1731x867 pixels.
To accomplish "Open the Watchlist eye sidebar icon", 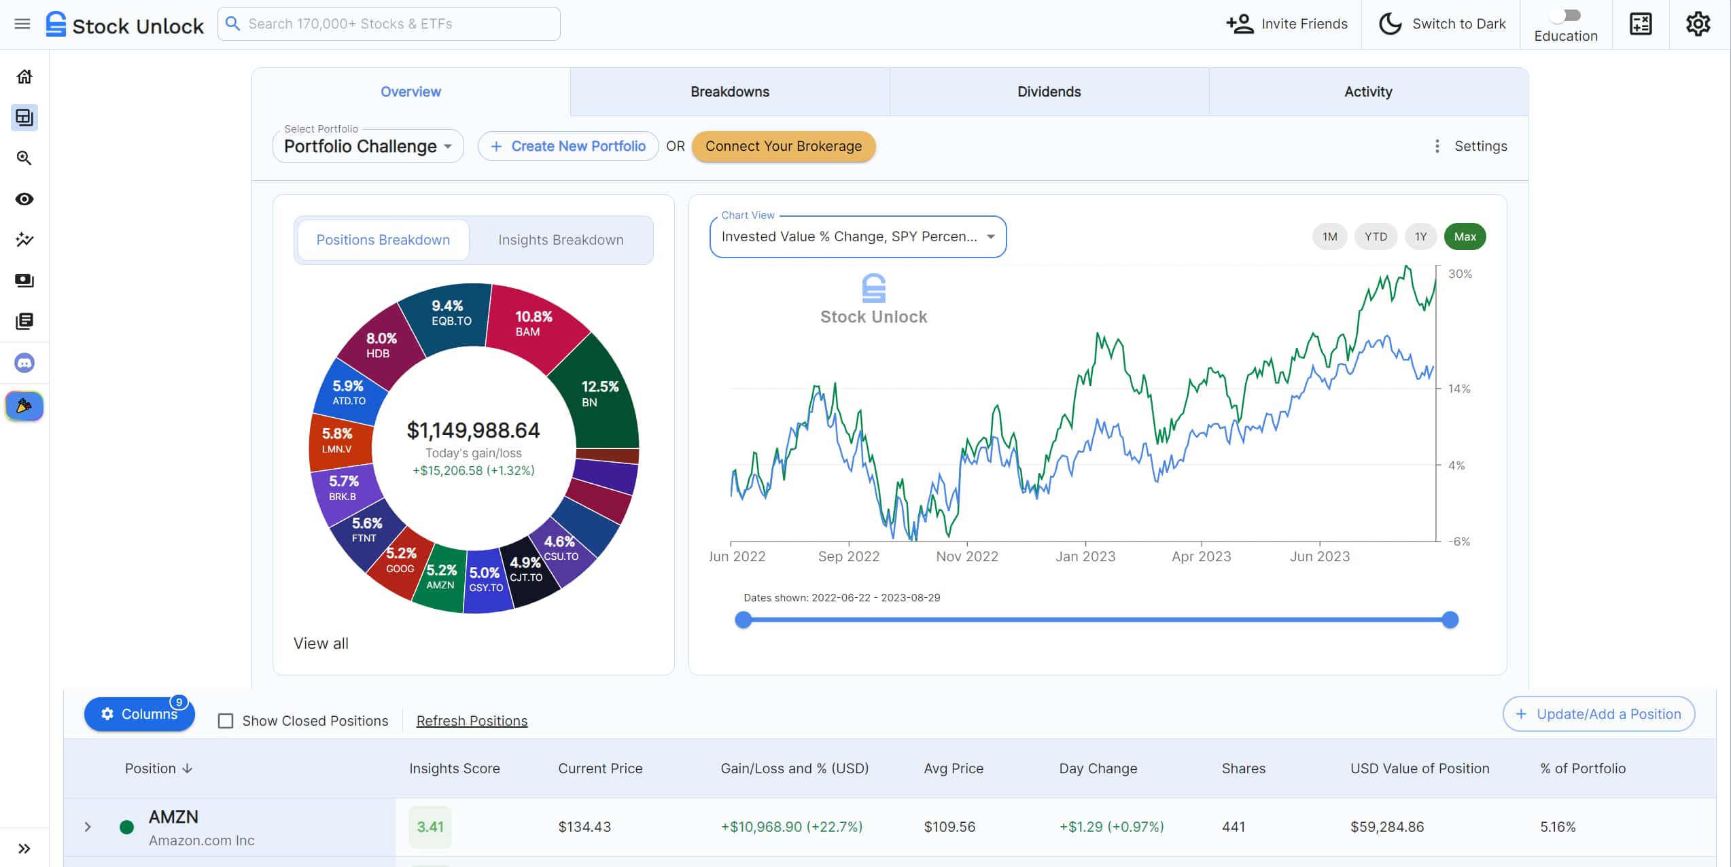I will pyautogui.click(x=24, y=199).
